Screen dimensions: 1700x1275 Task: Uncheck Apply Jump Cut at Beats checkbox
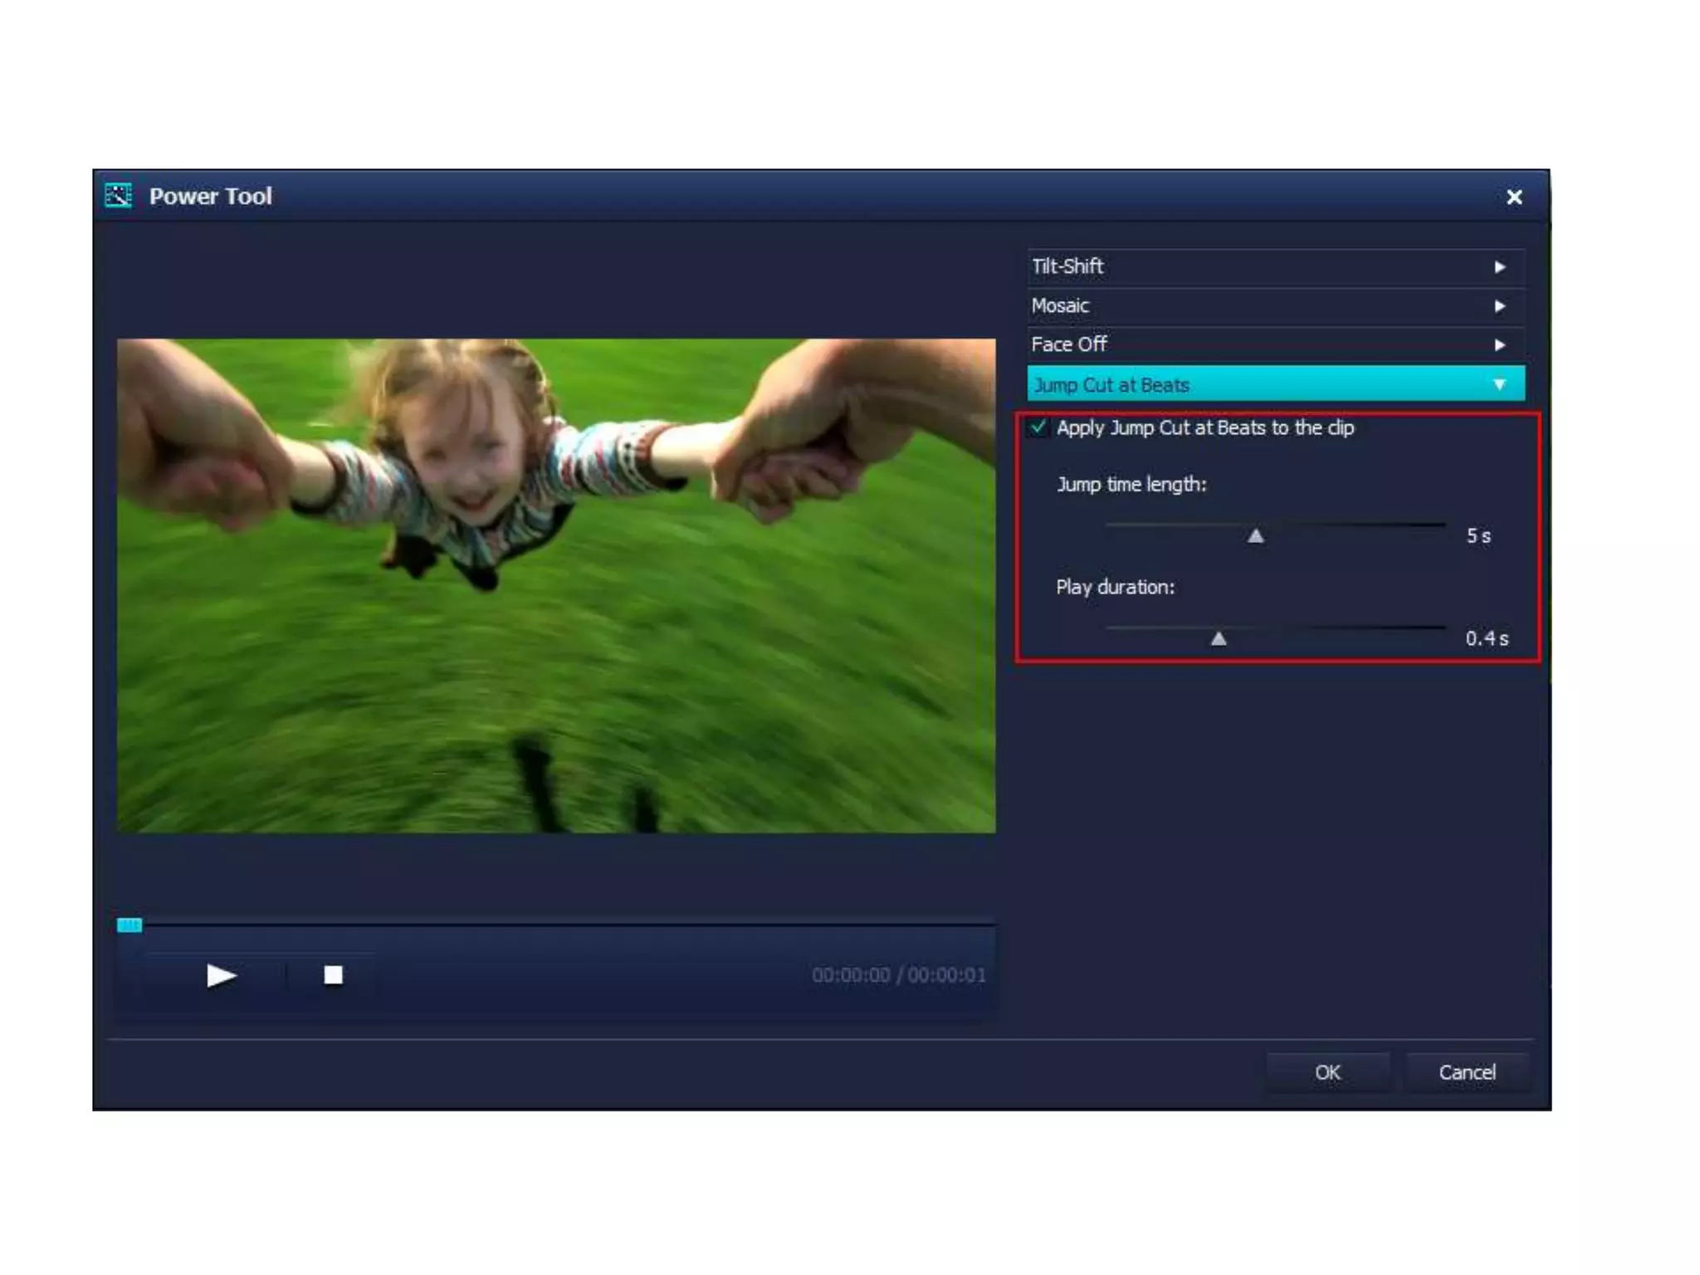[x=1038, y=427]
